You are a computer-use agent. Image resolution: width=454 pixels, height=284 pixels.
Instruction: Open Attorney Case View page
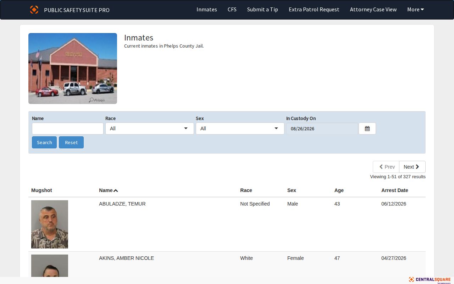coord(373,10)
